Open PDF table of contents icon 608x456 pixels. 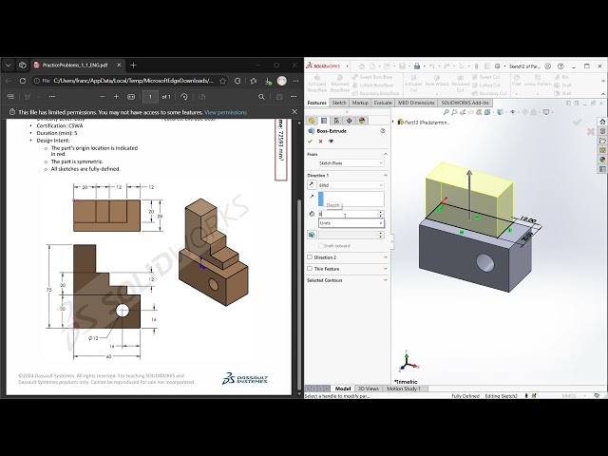[10, 97]
